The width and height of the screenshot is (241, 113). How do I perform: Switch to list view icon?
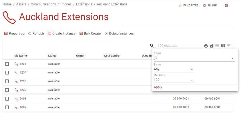(217, 46)
